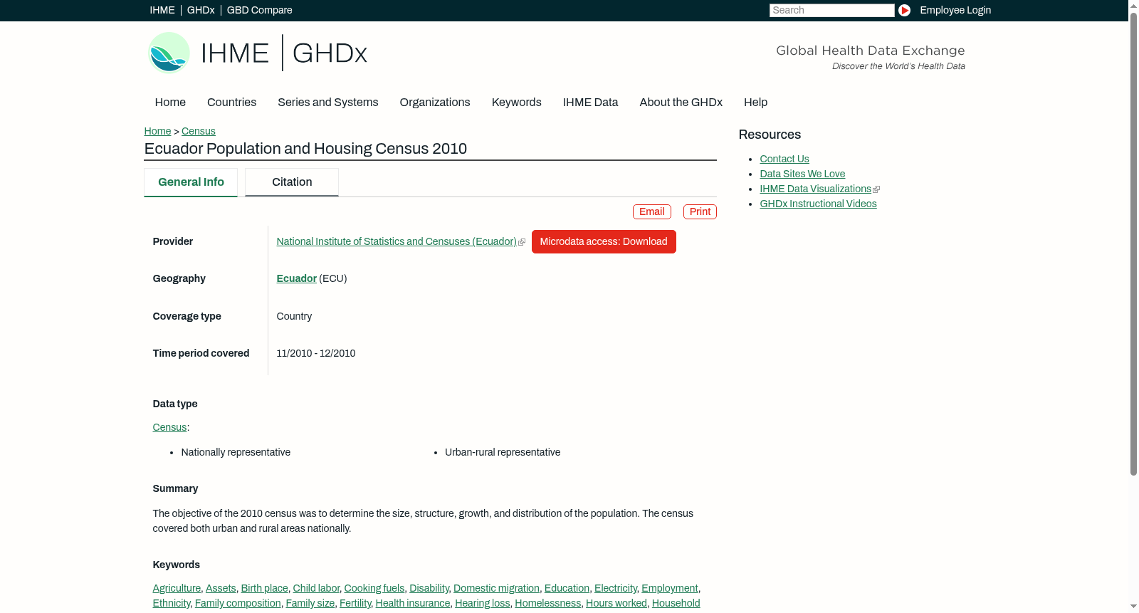Click the scrollbar up arrow
Image resolution: width=1139 pixels, height=613 pixels.
click(1133, 5)
